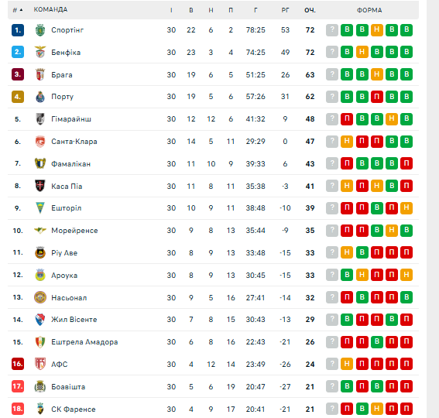Click the gray ? next-match badge for Спортінг
This screenshot has width=439, height=418.
coord(332,30)
